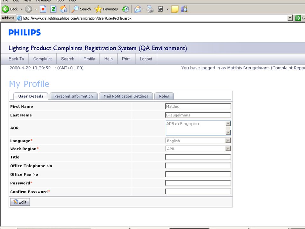The height and width of the screenshot is (229, 305).
Task: Switch to the Personal Information tab
Action: tap(73, 96)
